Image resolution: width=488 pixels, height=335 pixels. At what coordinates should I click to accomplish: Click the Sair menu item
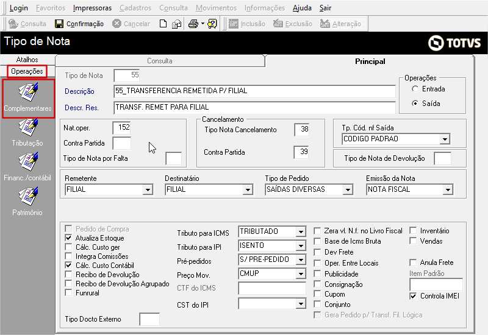pyautogui.click(x=325, y=8)
